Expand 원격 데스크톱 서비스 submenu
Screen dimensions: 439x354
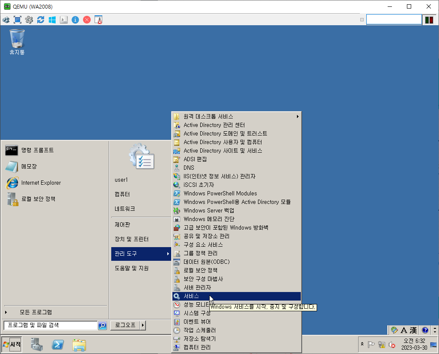(x=237, y=116)
